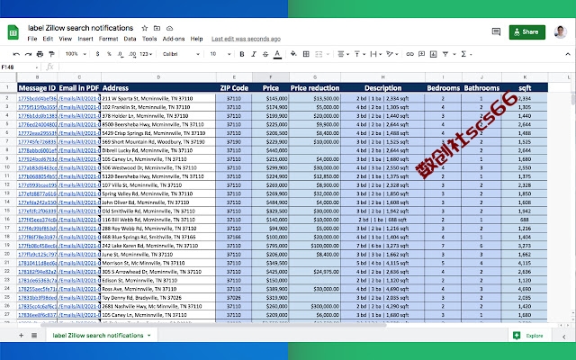Open the vertical align dropdown

pos(359,54)
